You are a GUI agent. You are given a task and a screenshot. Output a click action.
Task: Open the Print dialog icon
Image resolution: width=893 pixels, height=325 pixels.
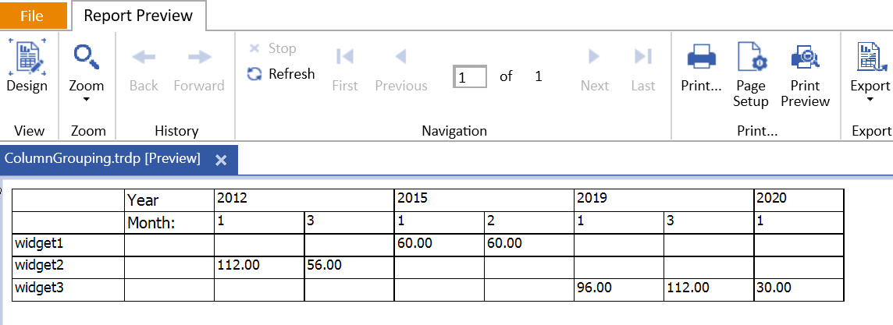tap(701, 57)
